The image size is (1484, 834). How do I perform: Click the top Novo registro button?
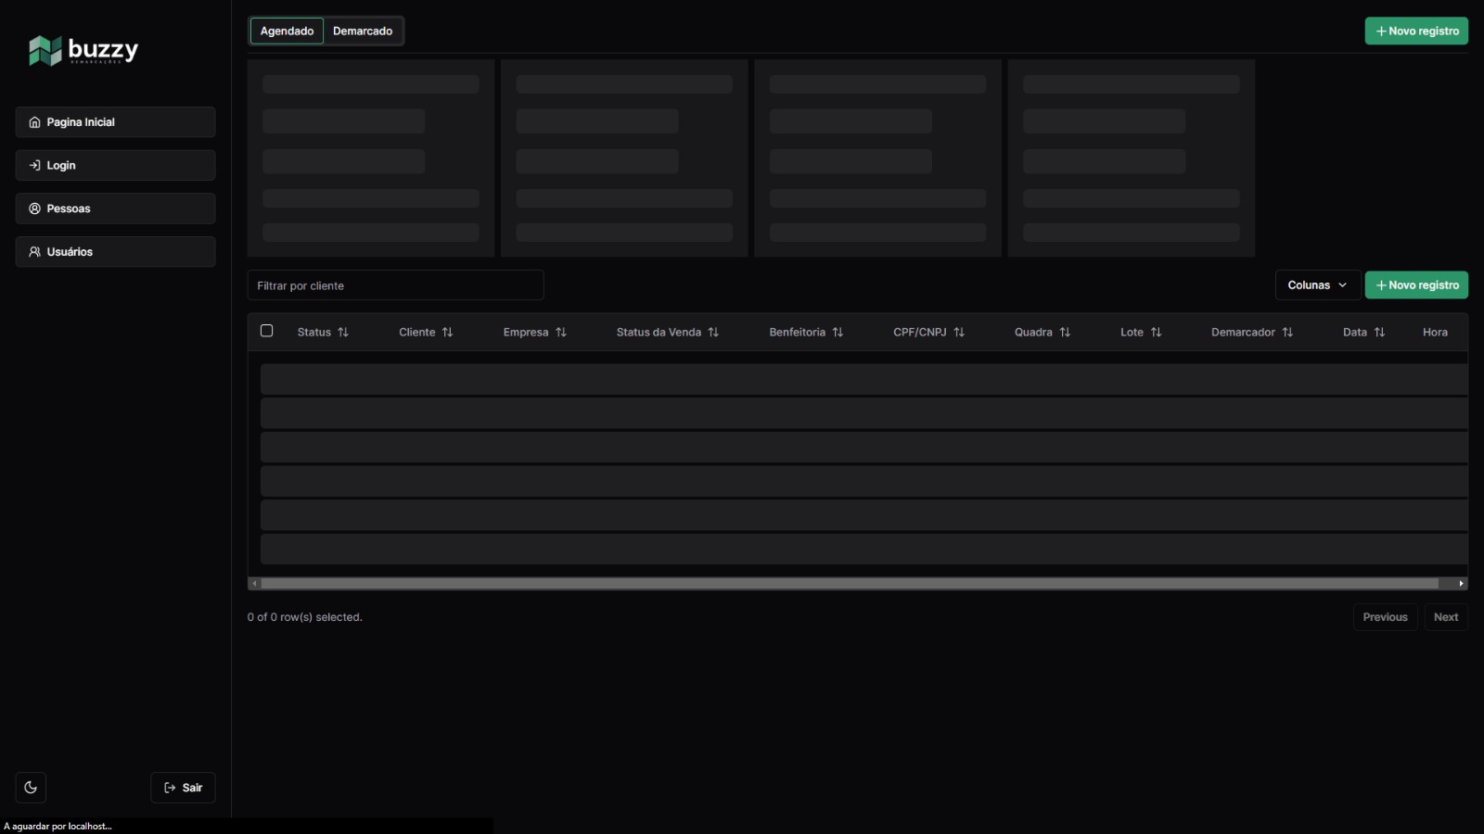tap(1415, 32)
